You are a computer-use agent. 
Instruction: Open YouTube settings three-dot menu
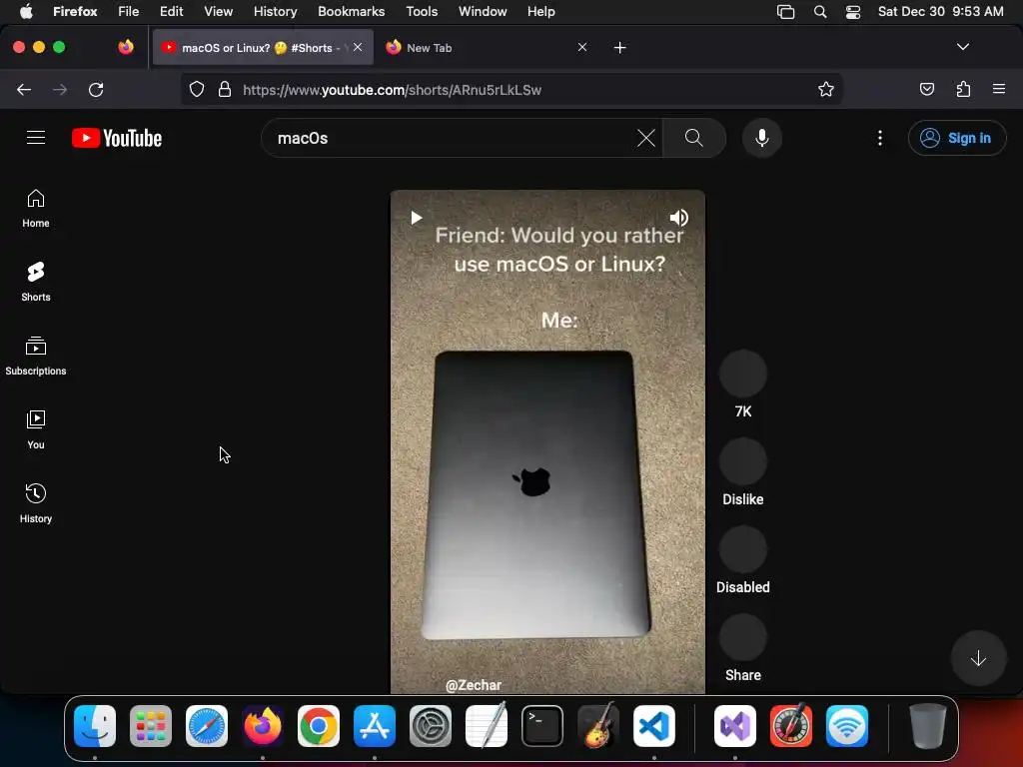[x=880, y=138]
